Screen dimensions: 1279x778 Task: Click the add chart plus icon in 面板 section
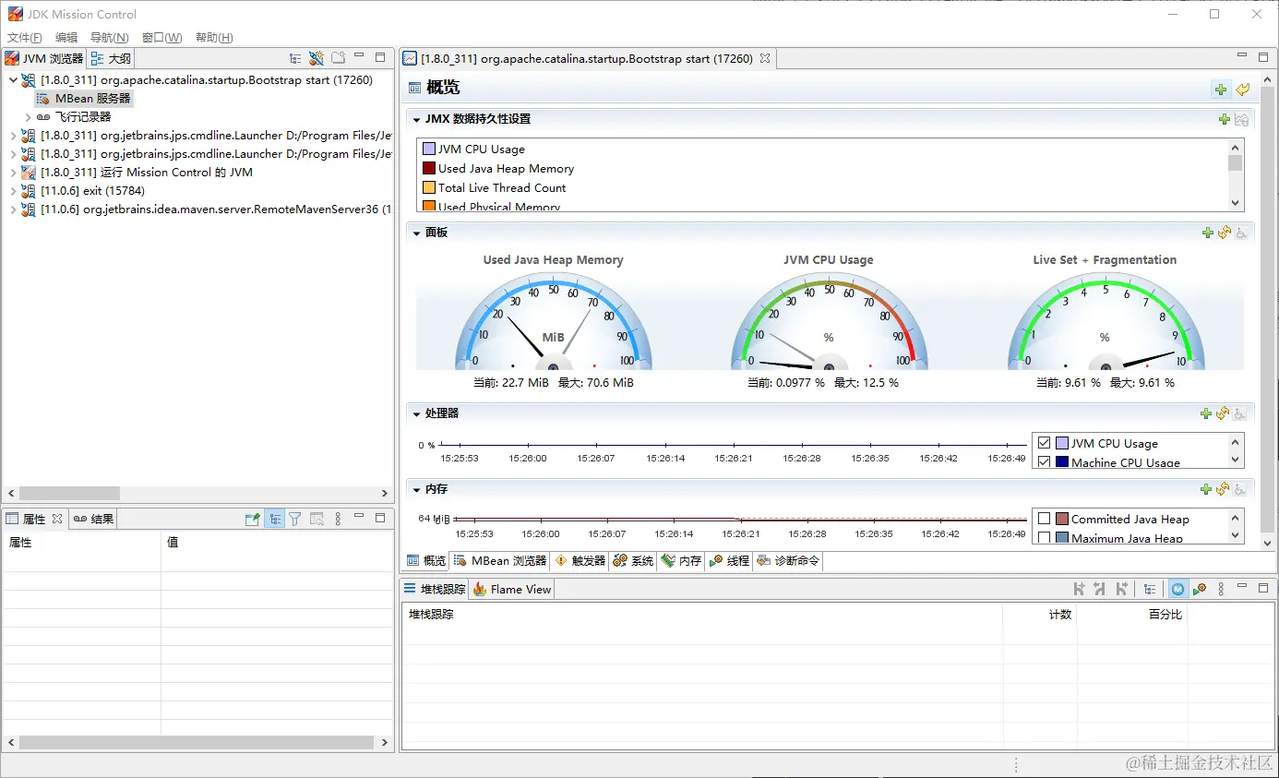(1207, 233)
